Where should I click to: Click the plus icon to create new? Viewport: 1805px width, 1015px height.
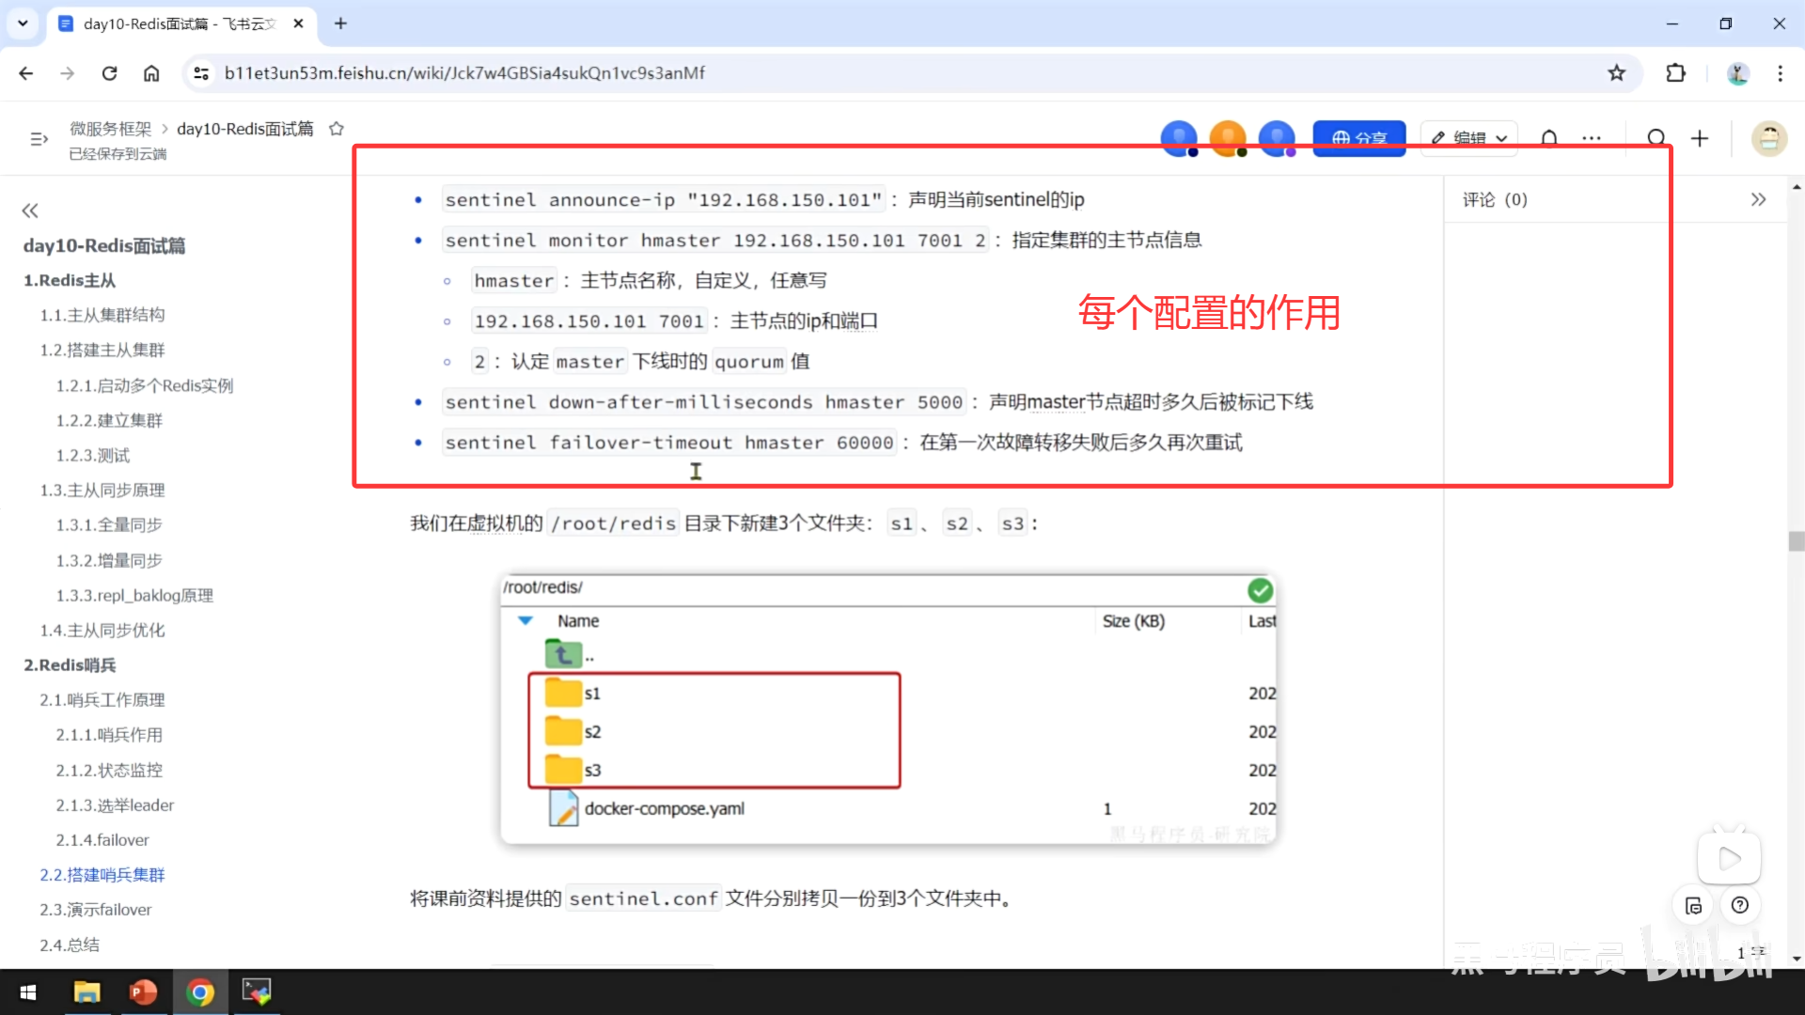(x=1700, y=138)
